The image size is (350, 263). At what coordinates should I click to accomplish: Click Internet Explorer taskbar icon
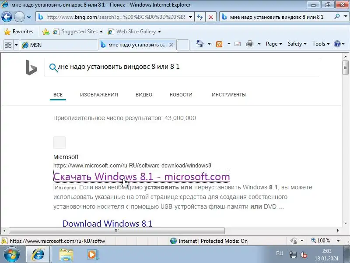tap(38, 255)
